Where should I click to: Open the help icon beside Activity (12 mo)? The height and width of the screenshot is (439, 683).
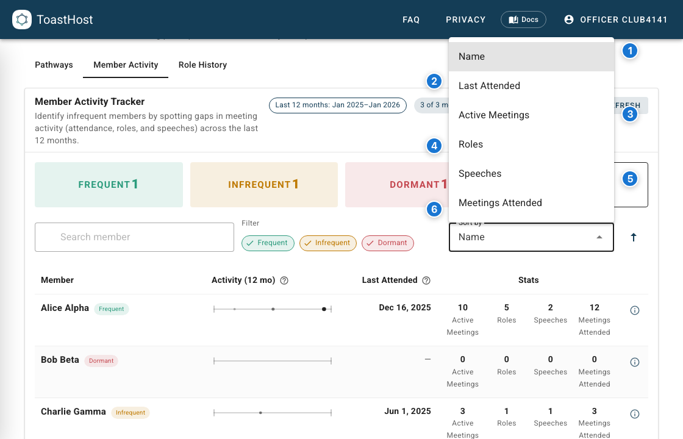[284, 280]
